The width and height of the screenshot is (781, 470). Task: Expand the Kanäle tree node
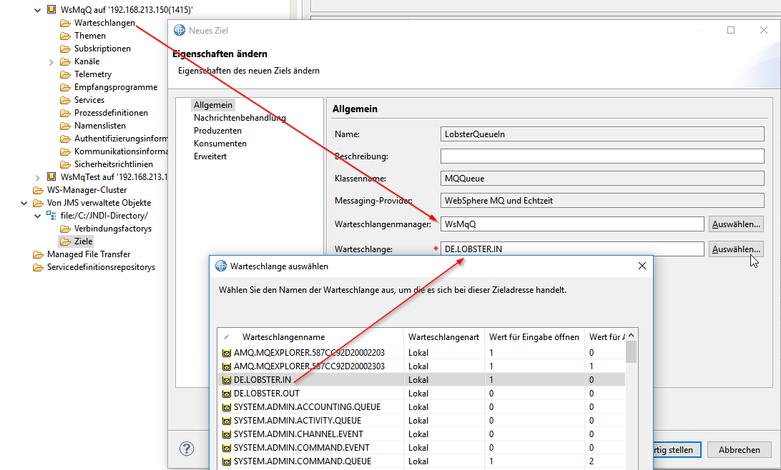pyautogui.click(x=51, y=61)
